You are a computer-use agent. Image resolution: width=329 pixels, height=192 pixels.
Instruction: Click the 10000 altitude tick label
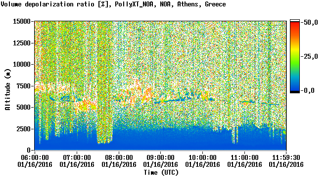[22, 65]
